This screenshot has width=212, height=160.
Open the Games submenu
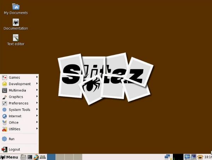[x=19, y=77]
